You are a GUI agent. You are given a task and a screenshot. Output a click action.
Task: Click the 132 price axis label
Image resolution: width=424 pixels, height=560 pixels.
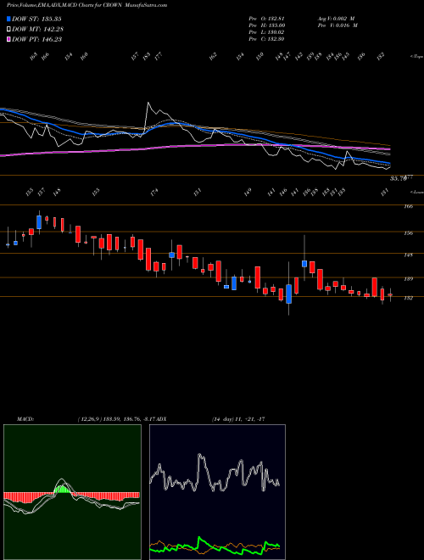[409, 298]
